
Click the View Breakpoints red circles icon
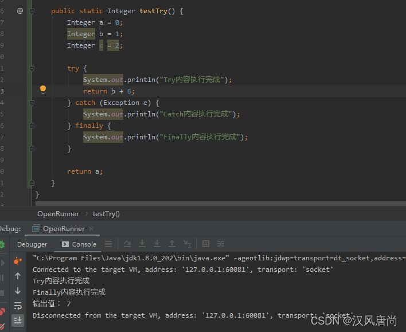pyautogui.click(x=2, y=311)
